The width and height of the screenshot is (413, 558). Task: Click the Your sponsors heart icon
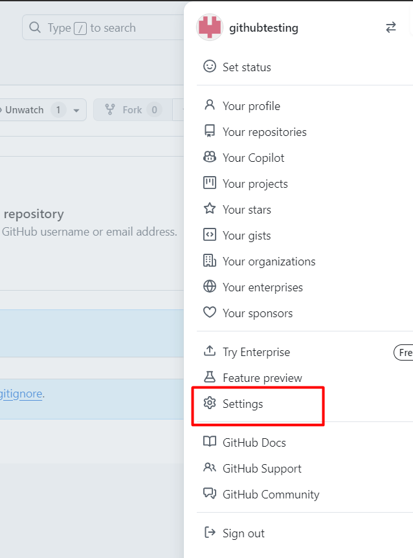point(210,313)
